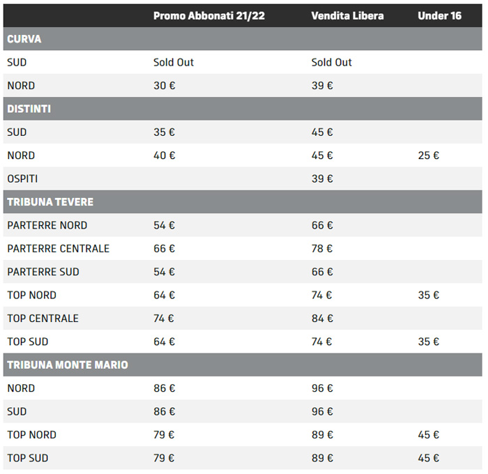Click the 84 € Top Centrale price

(322, 319)
